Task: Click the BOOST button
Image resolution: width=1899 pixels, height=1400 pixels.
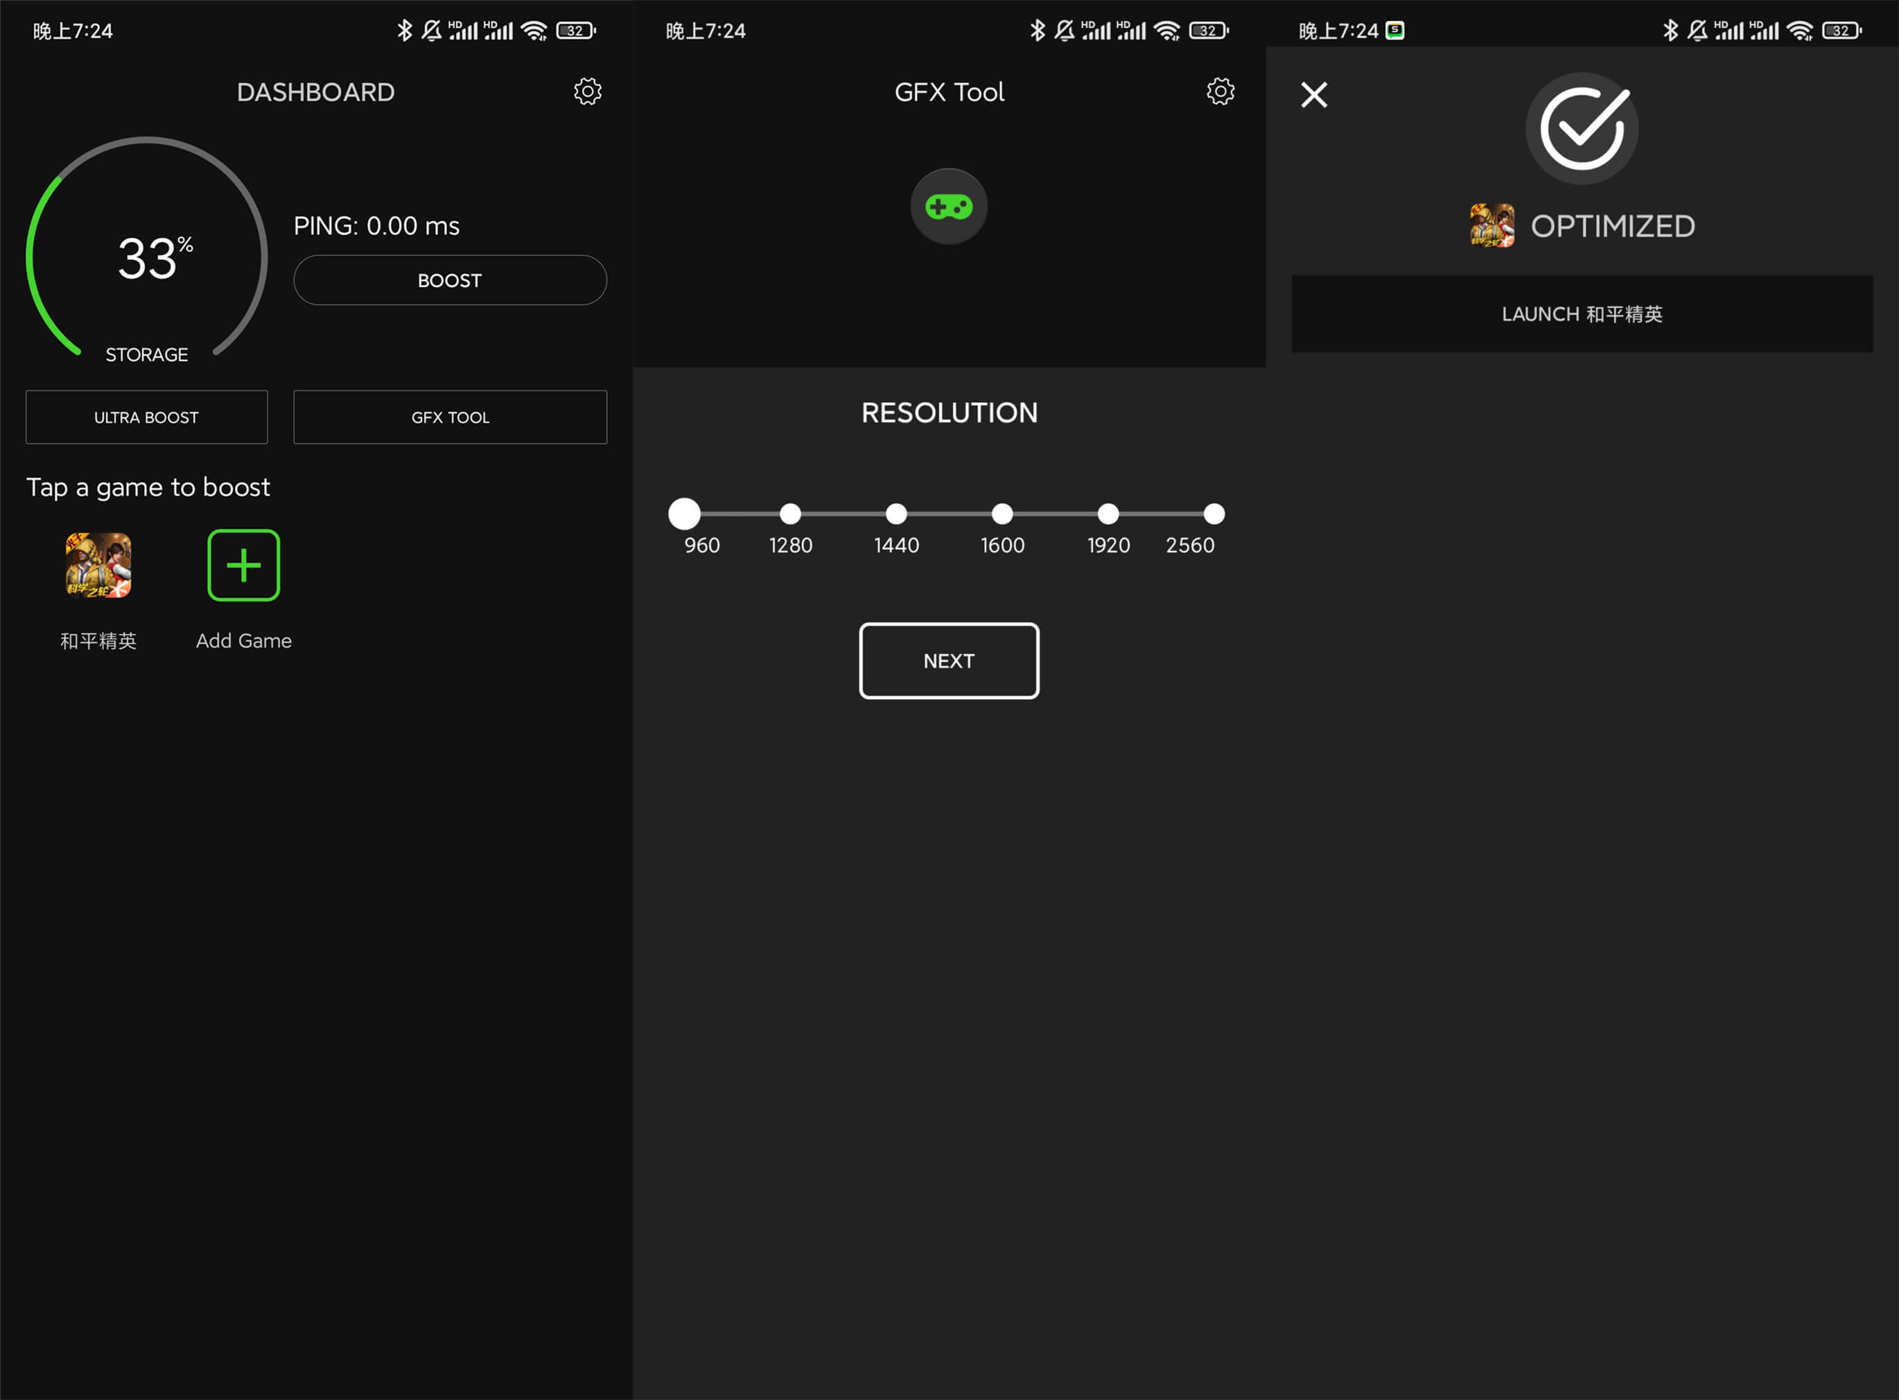Action: [x=450, y=280]
